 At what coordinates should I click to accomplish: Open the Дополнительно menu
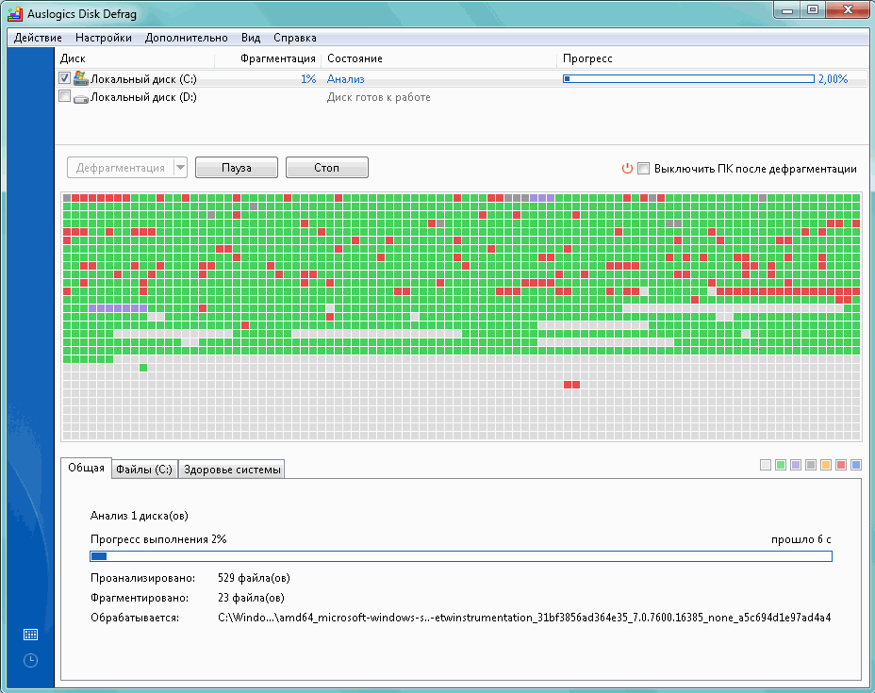(x=186, y=38)
